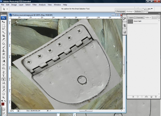The width and height of the screenshot is (161, 116).
Task: Close the Paths tab
Action: pos(151,17)
